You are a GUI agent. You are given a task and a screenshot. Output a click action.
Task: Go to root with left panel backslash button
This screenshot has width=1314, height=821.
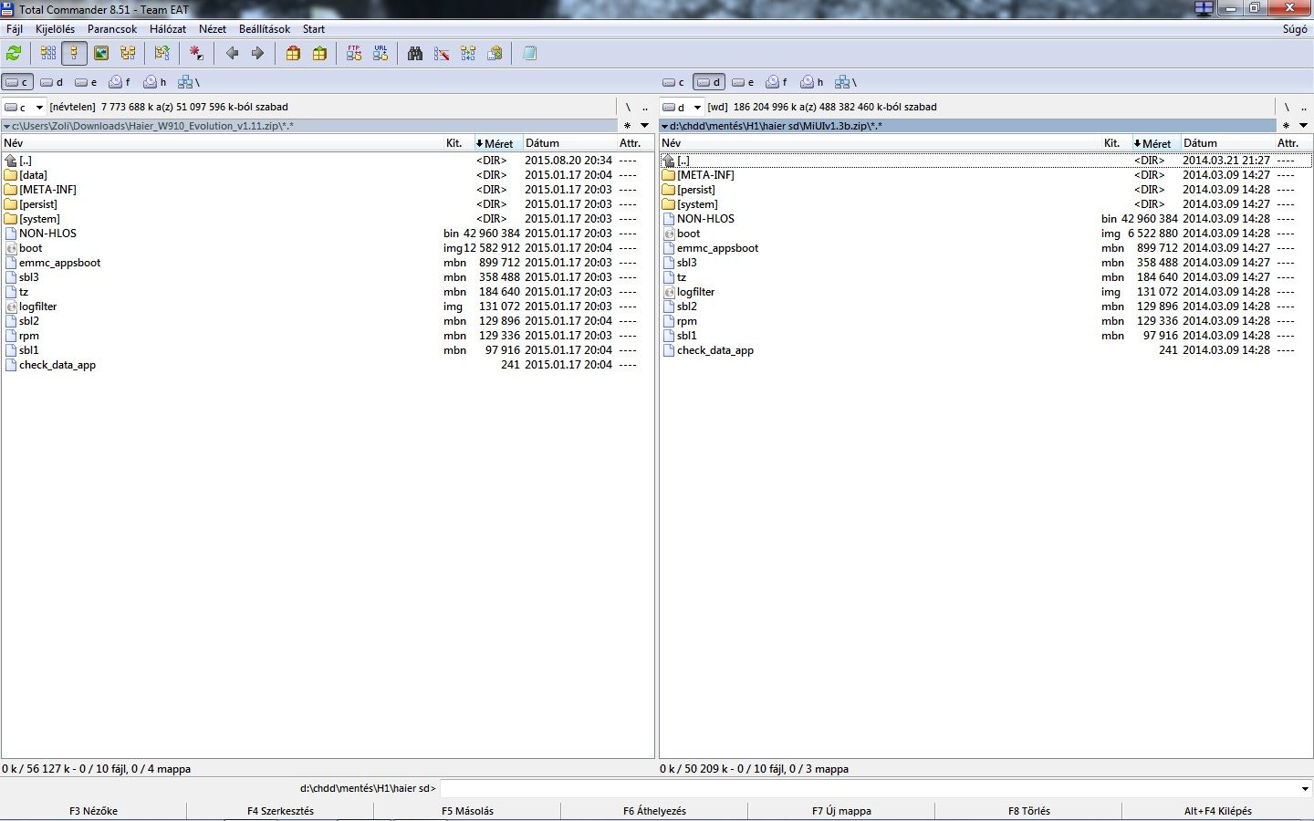627,107
